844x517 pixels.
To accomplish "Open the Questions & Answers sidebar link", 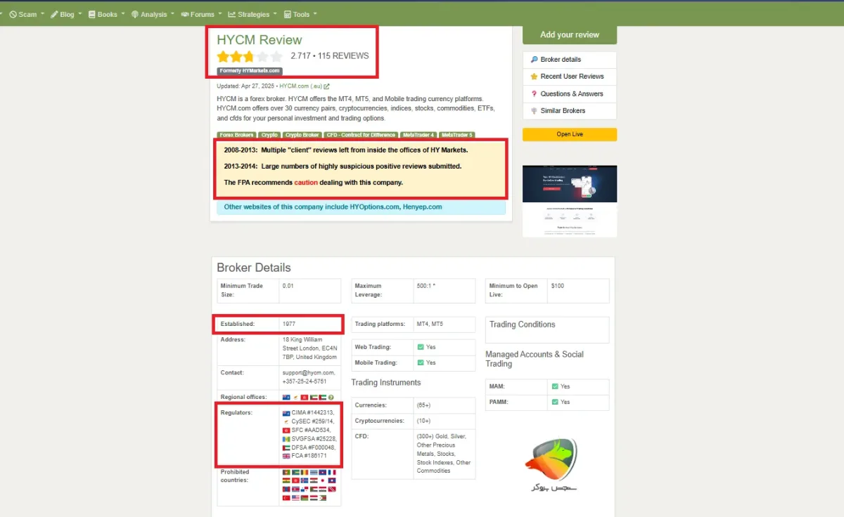I will tap(572, 93).
